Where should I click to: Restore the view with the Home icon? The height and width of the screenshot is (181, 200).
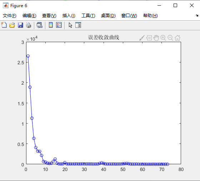click(x=177, y=38)
